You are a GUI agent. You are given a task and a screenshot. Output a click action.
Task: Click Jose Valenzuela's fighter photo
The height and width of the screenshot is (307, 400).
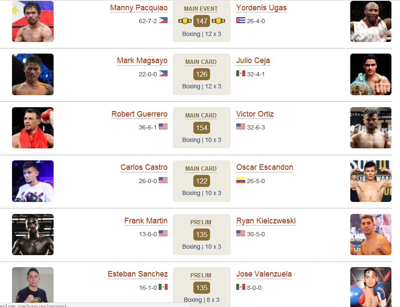371,287
